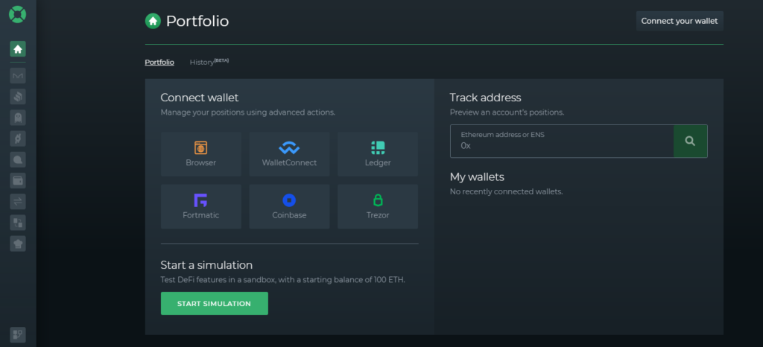This screenshot has width=763, height=347.
Task: Open the Compound protocol sidebar icon
Action: 18,97
